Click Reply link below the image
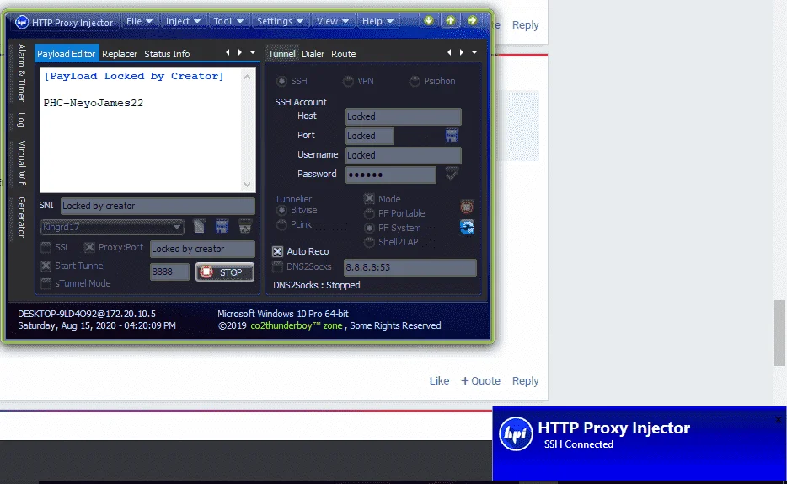Viewport: 787px width, 484px height. pos(525,380)
